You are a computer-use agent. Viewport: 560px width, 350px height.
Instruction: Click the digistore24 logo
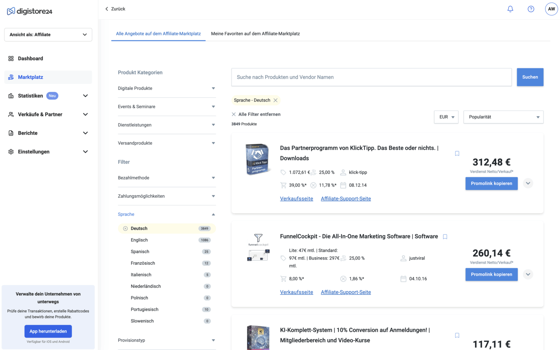point(29,11)
